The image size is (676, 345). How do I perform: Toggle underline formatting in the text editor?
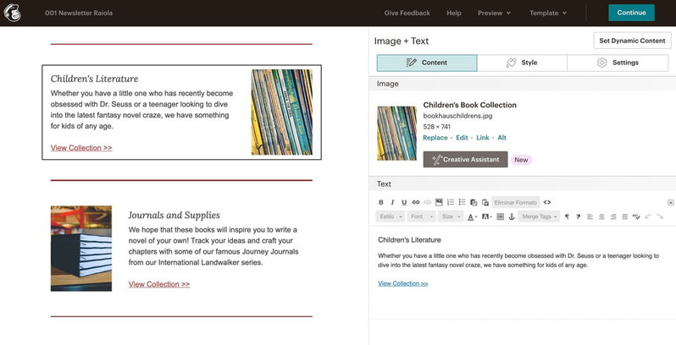[404, 202]
